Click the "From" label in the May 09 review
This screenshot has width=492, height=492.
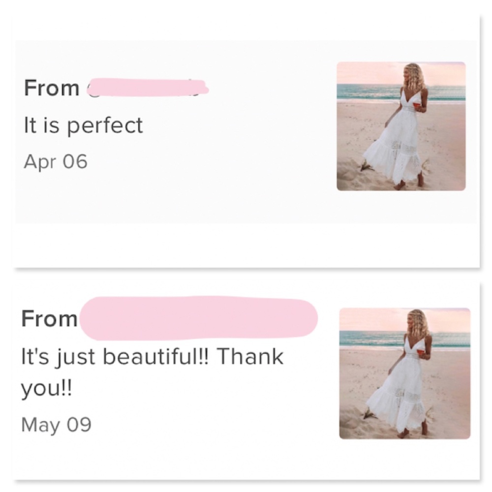[49, 319]
